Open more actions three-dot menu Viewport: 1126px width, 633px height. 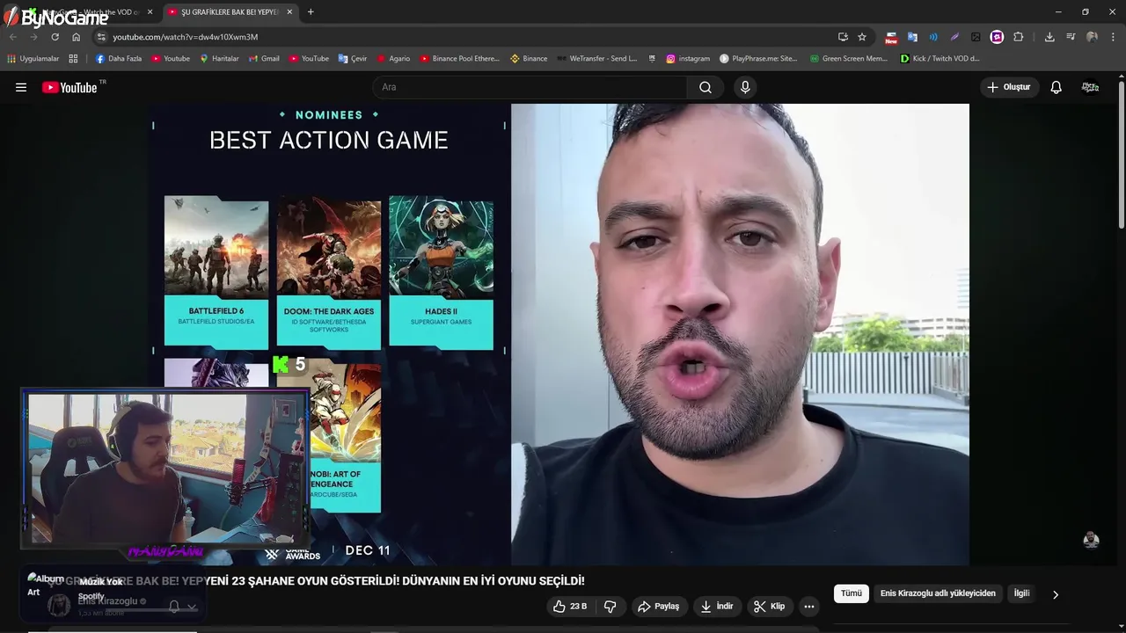[x=809, y=607]
